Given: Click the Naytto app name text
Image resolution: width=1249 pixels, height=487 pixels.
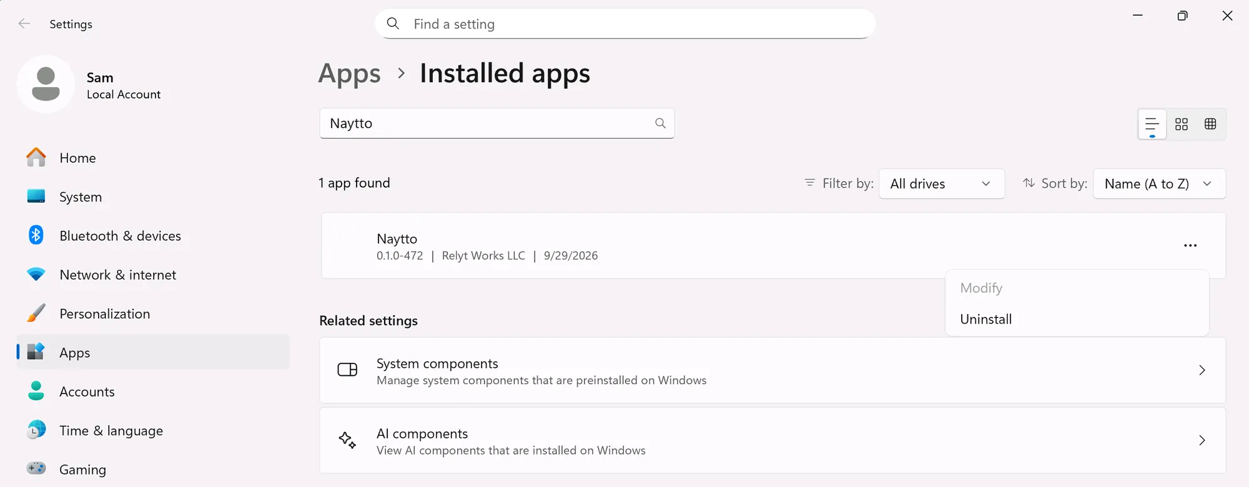Looking at the screenshot, I should click(397, 239).
